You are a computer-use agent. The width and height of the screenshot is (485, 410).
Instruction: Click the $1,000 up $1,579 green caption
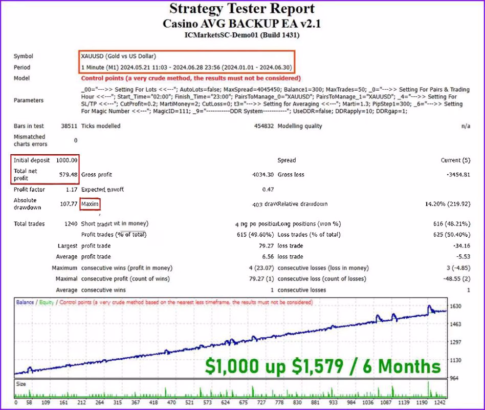[x=323, y=366]
